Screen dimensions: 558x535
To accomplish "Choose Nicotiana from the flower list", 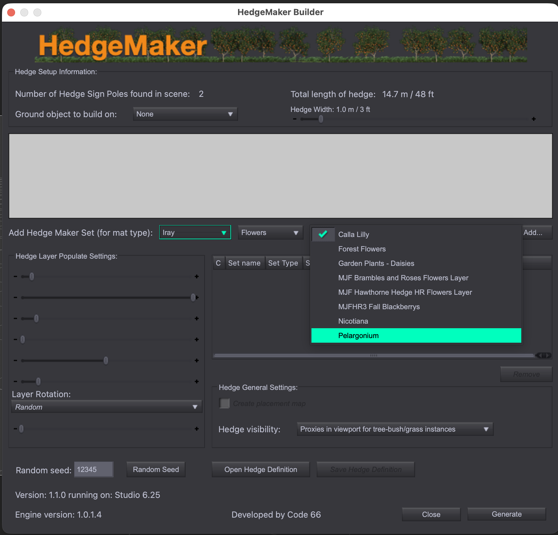I will pyautogui.click(x=416, y=321).
